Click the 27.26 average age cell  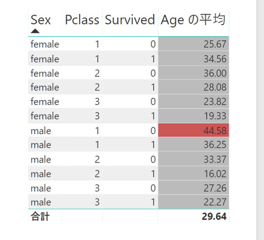click(x=193, y=188)
